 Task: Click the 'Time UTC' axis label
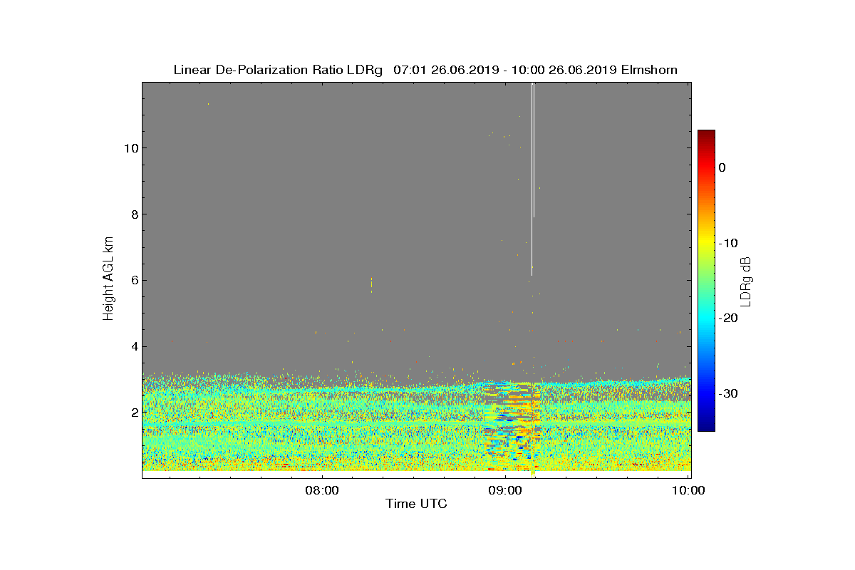click(416, 504)
